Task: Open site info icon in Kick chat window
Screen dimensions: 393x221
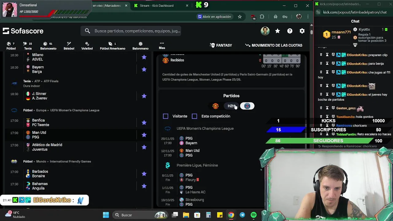Action: pos(318,12)
